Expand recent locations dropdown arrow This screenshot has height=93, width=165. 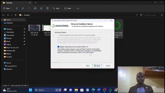(12, 15)
